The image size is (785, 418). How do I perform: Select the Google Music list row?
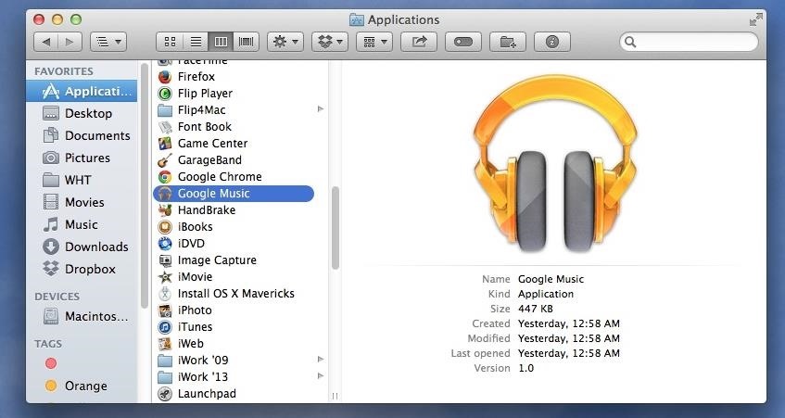pyautogui.click(x=234, y=194)
